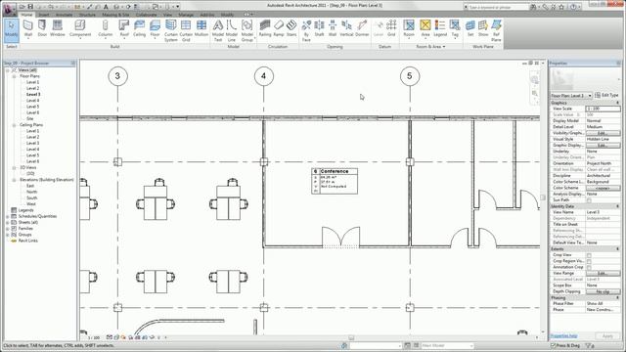This screenshot has height=352, width=626.
Task: Collapse the Ceiling Plans tree node
Action: [x=14, y=125]
